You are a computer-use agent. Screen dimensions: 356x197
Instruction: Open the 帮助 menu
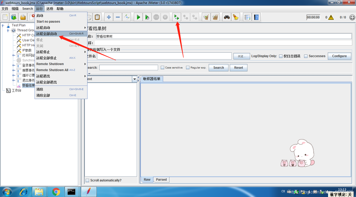pyautogui.click(x=60, y=9)
